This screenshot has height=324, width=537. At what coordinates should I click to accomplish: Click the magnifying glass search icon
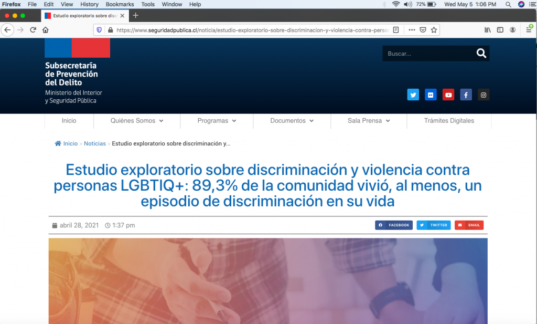(x=481, y=54)
